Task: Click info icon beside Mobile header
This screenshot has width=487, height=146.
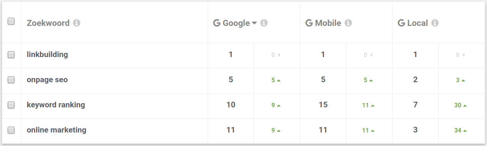Action: 348,23
